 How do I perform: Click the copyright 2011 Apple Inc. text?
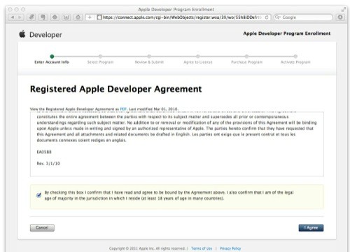(x=147, y=248)
